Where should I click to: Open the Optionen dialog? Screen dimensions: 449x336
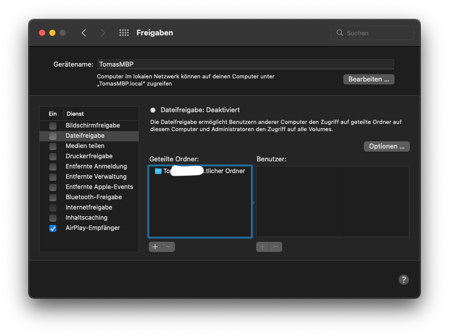[386, 146]
